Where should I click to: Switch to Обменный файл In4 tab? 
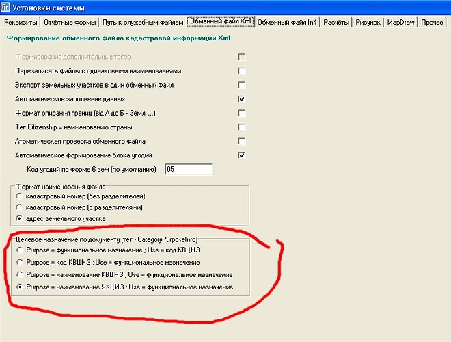click(287, 22)
